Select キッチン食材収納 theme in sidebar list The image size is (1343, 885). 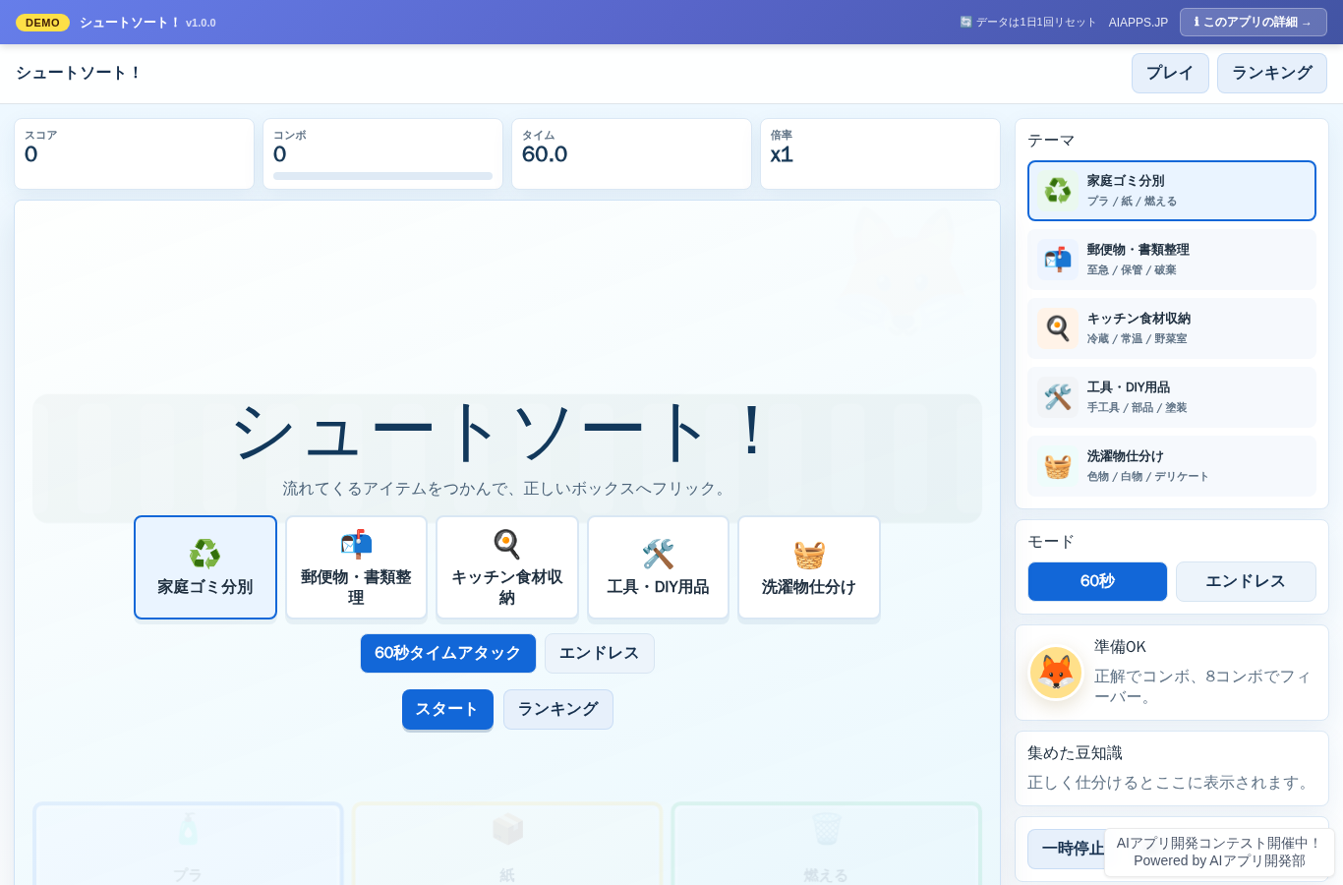pyautogui.click(x=1172, y=328)
